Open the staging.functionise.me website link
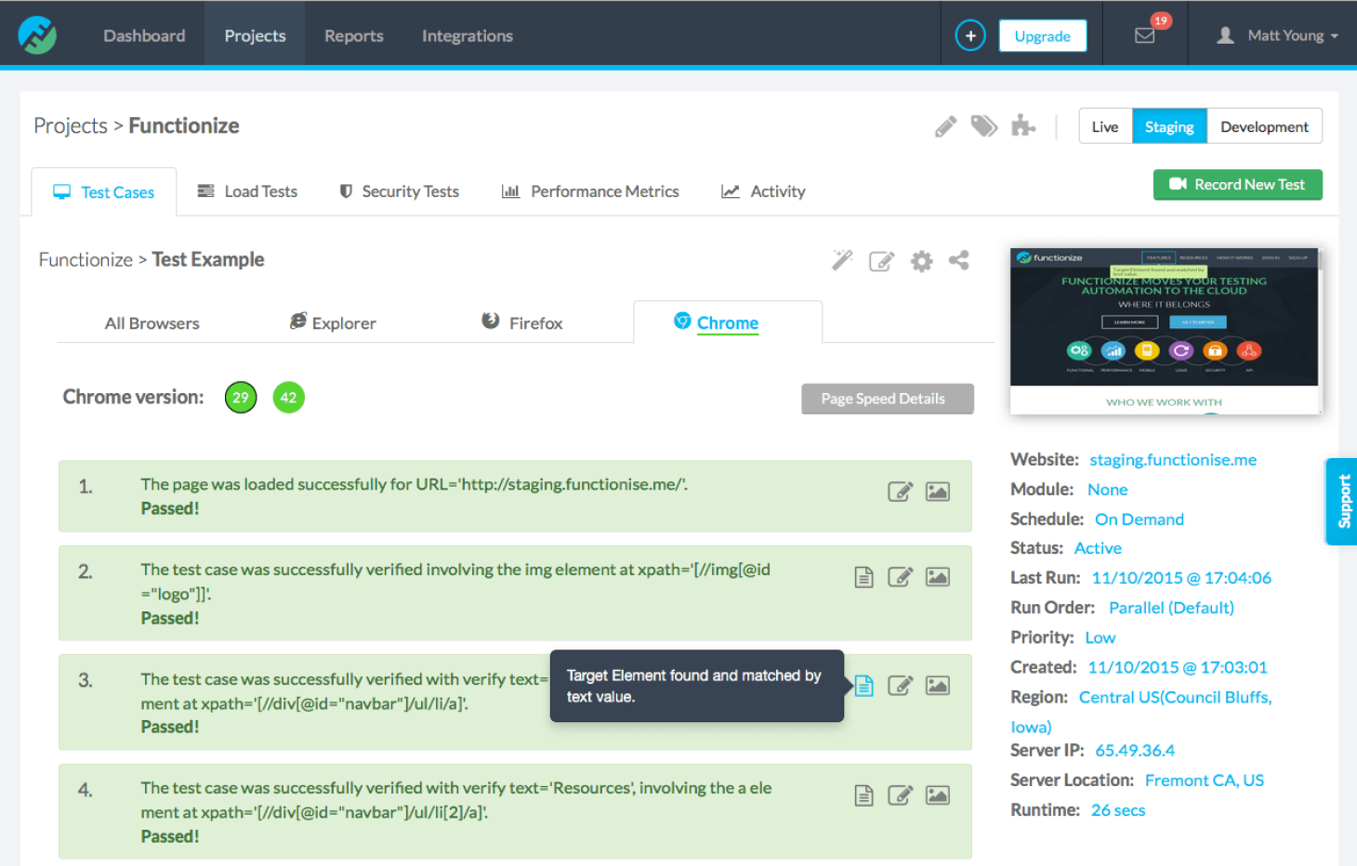The width and height of the screenshot is (1357, 866). pyautogui.click(x=1172, y=459)
